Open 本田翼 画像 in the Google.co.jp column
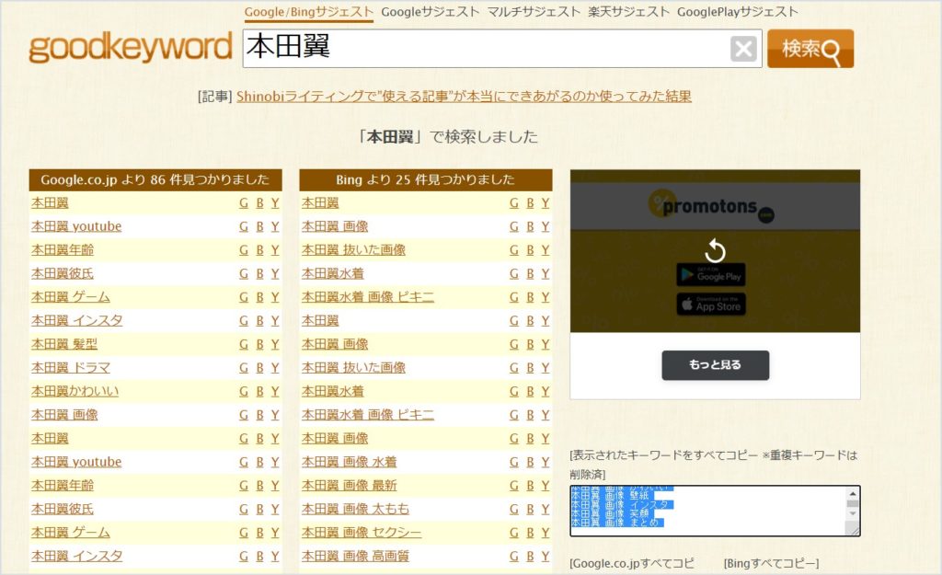This screenshot has height=575, width=942. click(x=64, y=415)
